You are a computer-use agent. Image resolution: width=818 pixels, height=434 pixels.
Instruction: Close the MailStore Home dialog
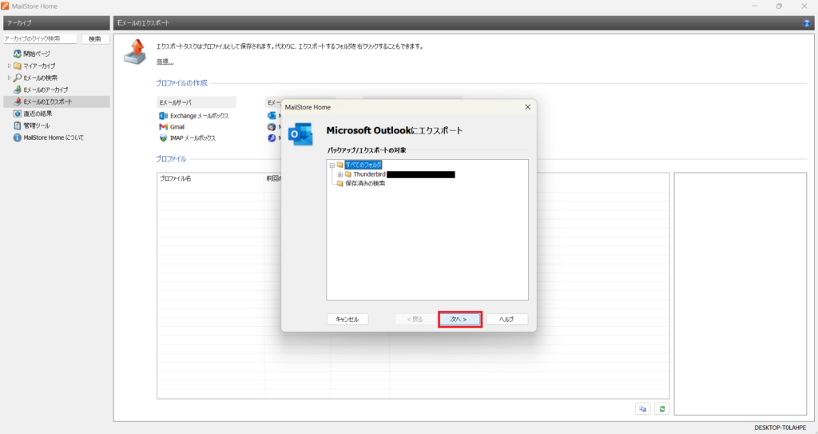click(527, 107)
